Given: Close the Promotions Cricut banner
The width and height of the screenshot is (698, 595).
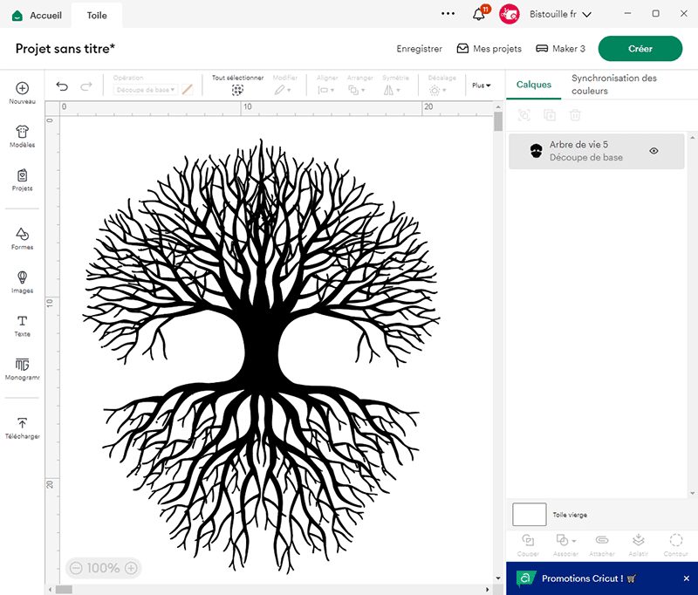Looking at the screenshot, I should pos(687,578).
